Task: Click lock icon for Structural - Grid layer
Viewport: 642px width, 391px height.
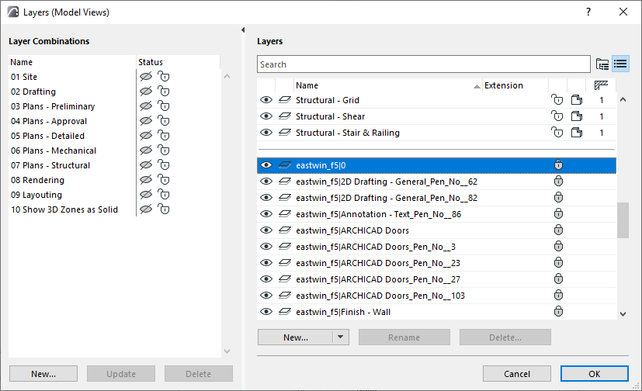Action: tap(557, 100)
